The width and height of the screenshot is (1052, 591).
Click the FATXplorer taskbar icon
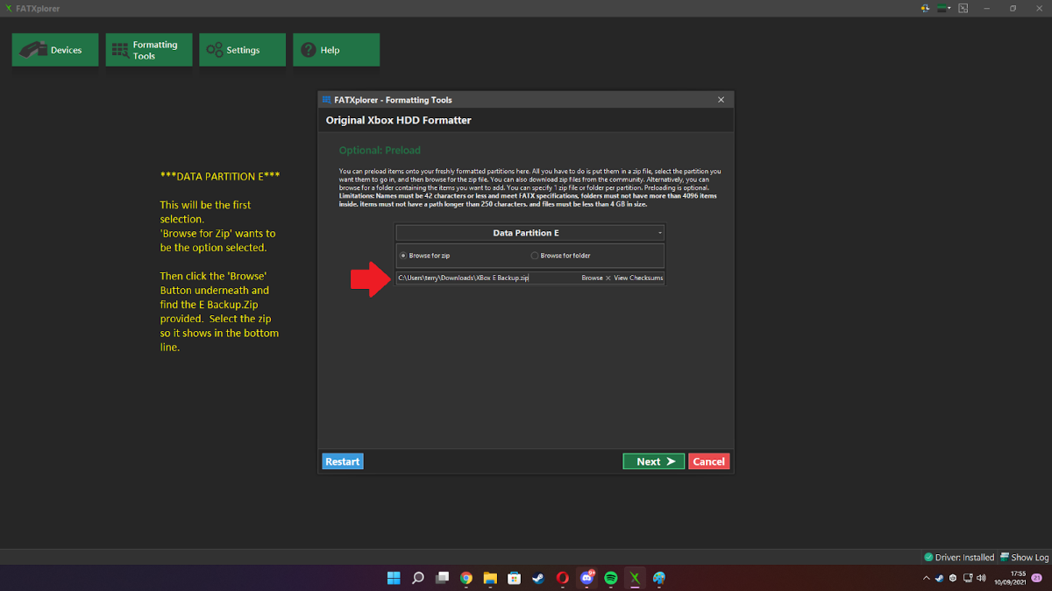[635, 578]
